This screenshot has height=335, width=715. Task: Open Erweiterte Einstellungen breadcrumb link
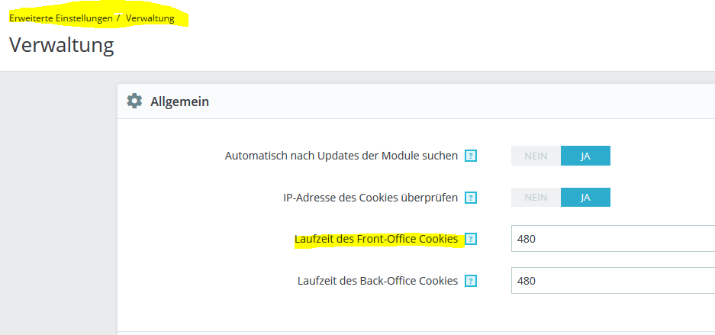pyautogui.click(x=61, y=18)
